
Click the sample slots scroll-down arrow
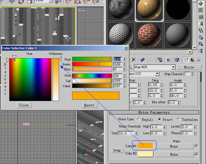pyautogui.click(x=194, y=47)
